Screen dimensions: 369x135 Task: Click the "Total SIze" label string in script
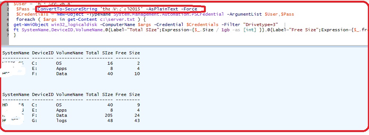click(144, 30)
